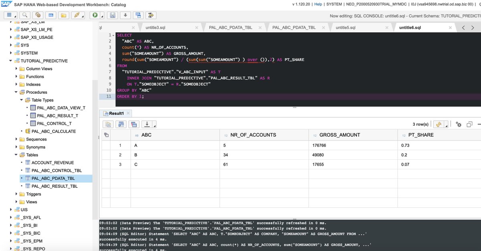
Task: Go to previous tabs with left chevron
Action: (x=463, y=28)
